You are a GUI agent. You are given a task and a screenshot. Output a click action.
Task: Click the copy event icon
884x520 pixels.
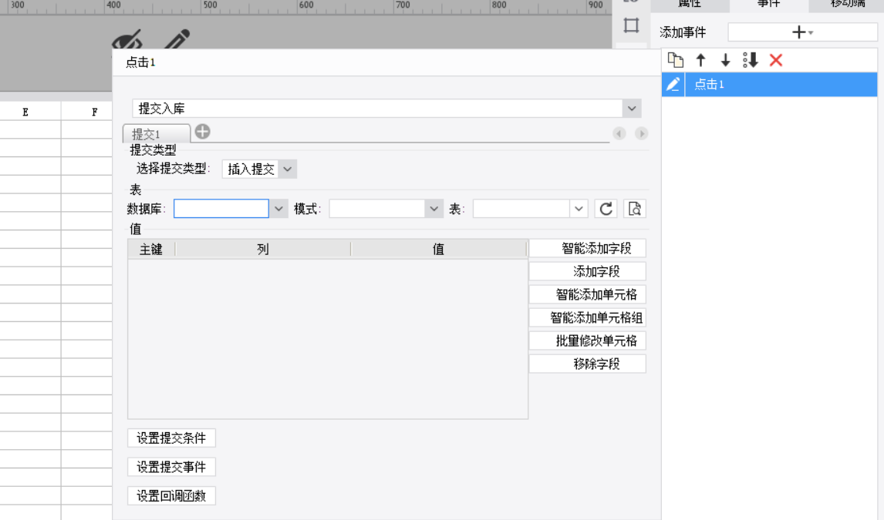click(x=676, y=60)
